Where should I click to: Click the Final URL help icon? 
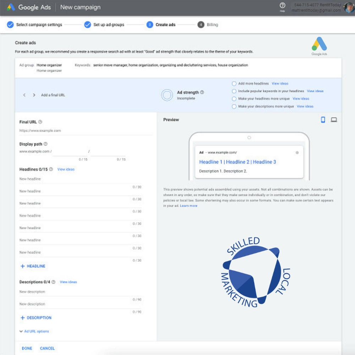[x=40, y=122]
